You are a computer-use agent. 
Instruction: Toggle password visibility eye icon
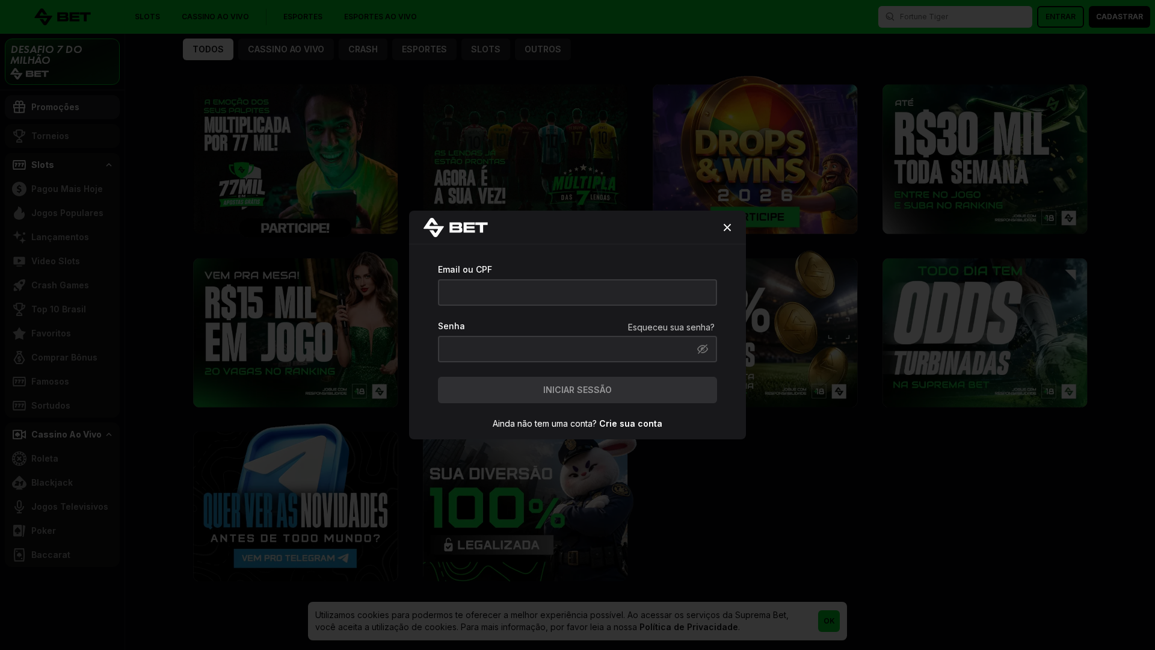(703, 349)
